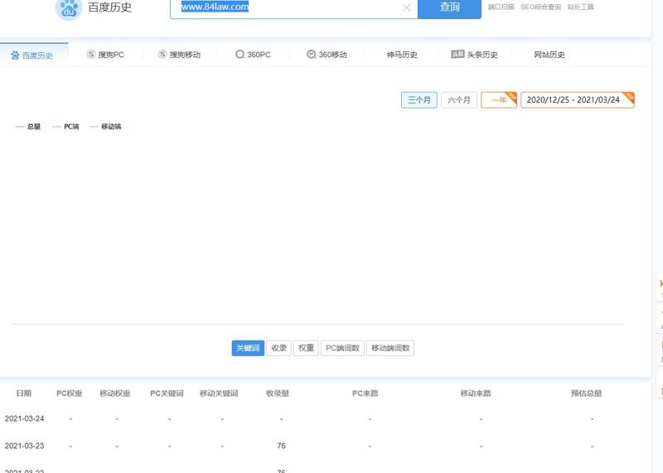
Task: Toggle the 总量 legend series
Action: pos(28,127)
